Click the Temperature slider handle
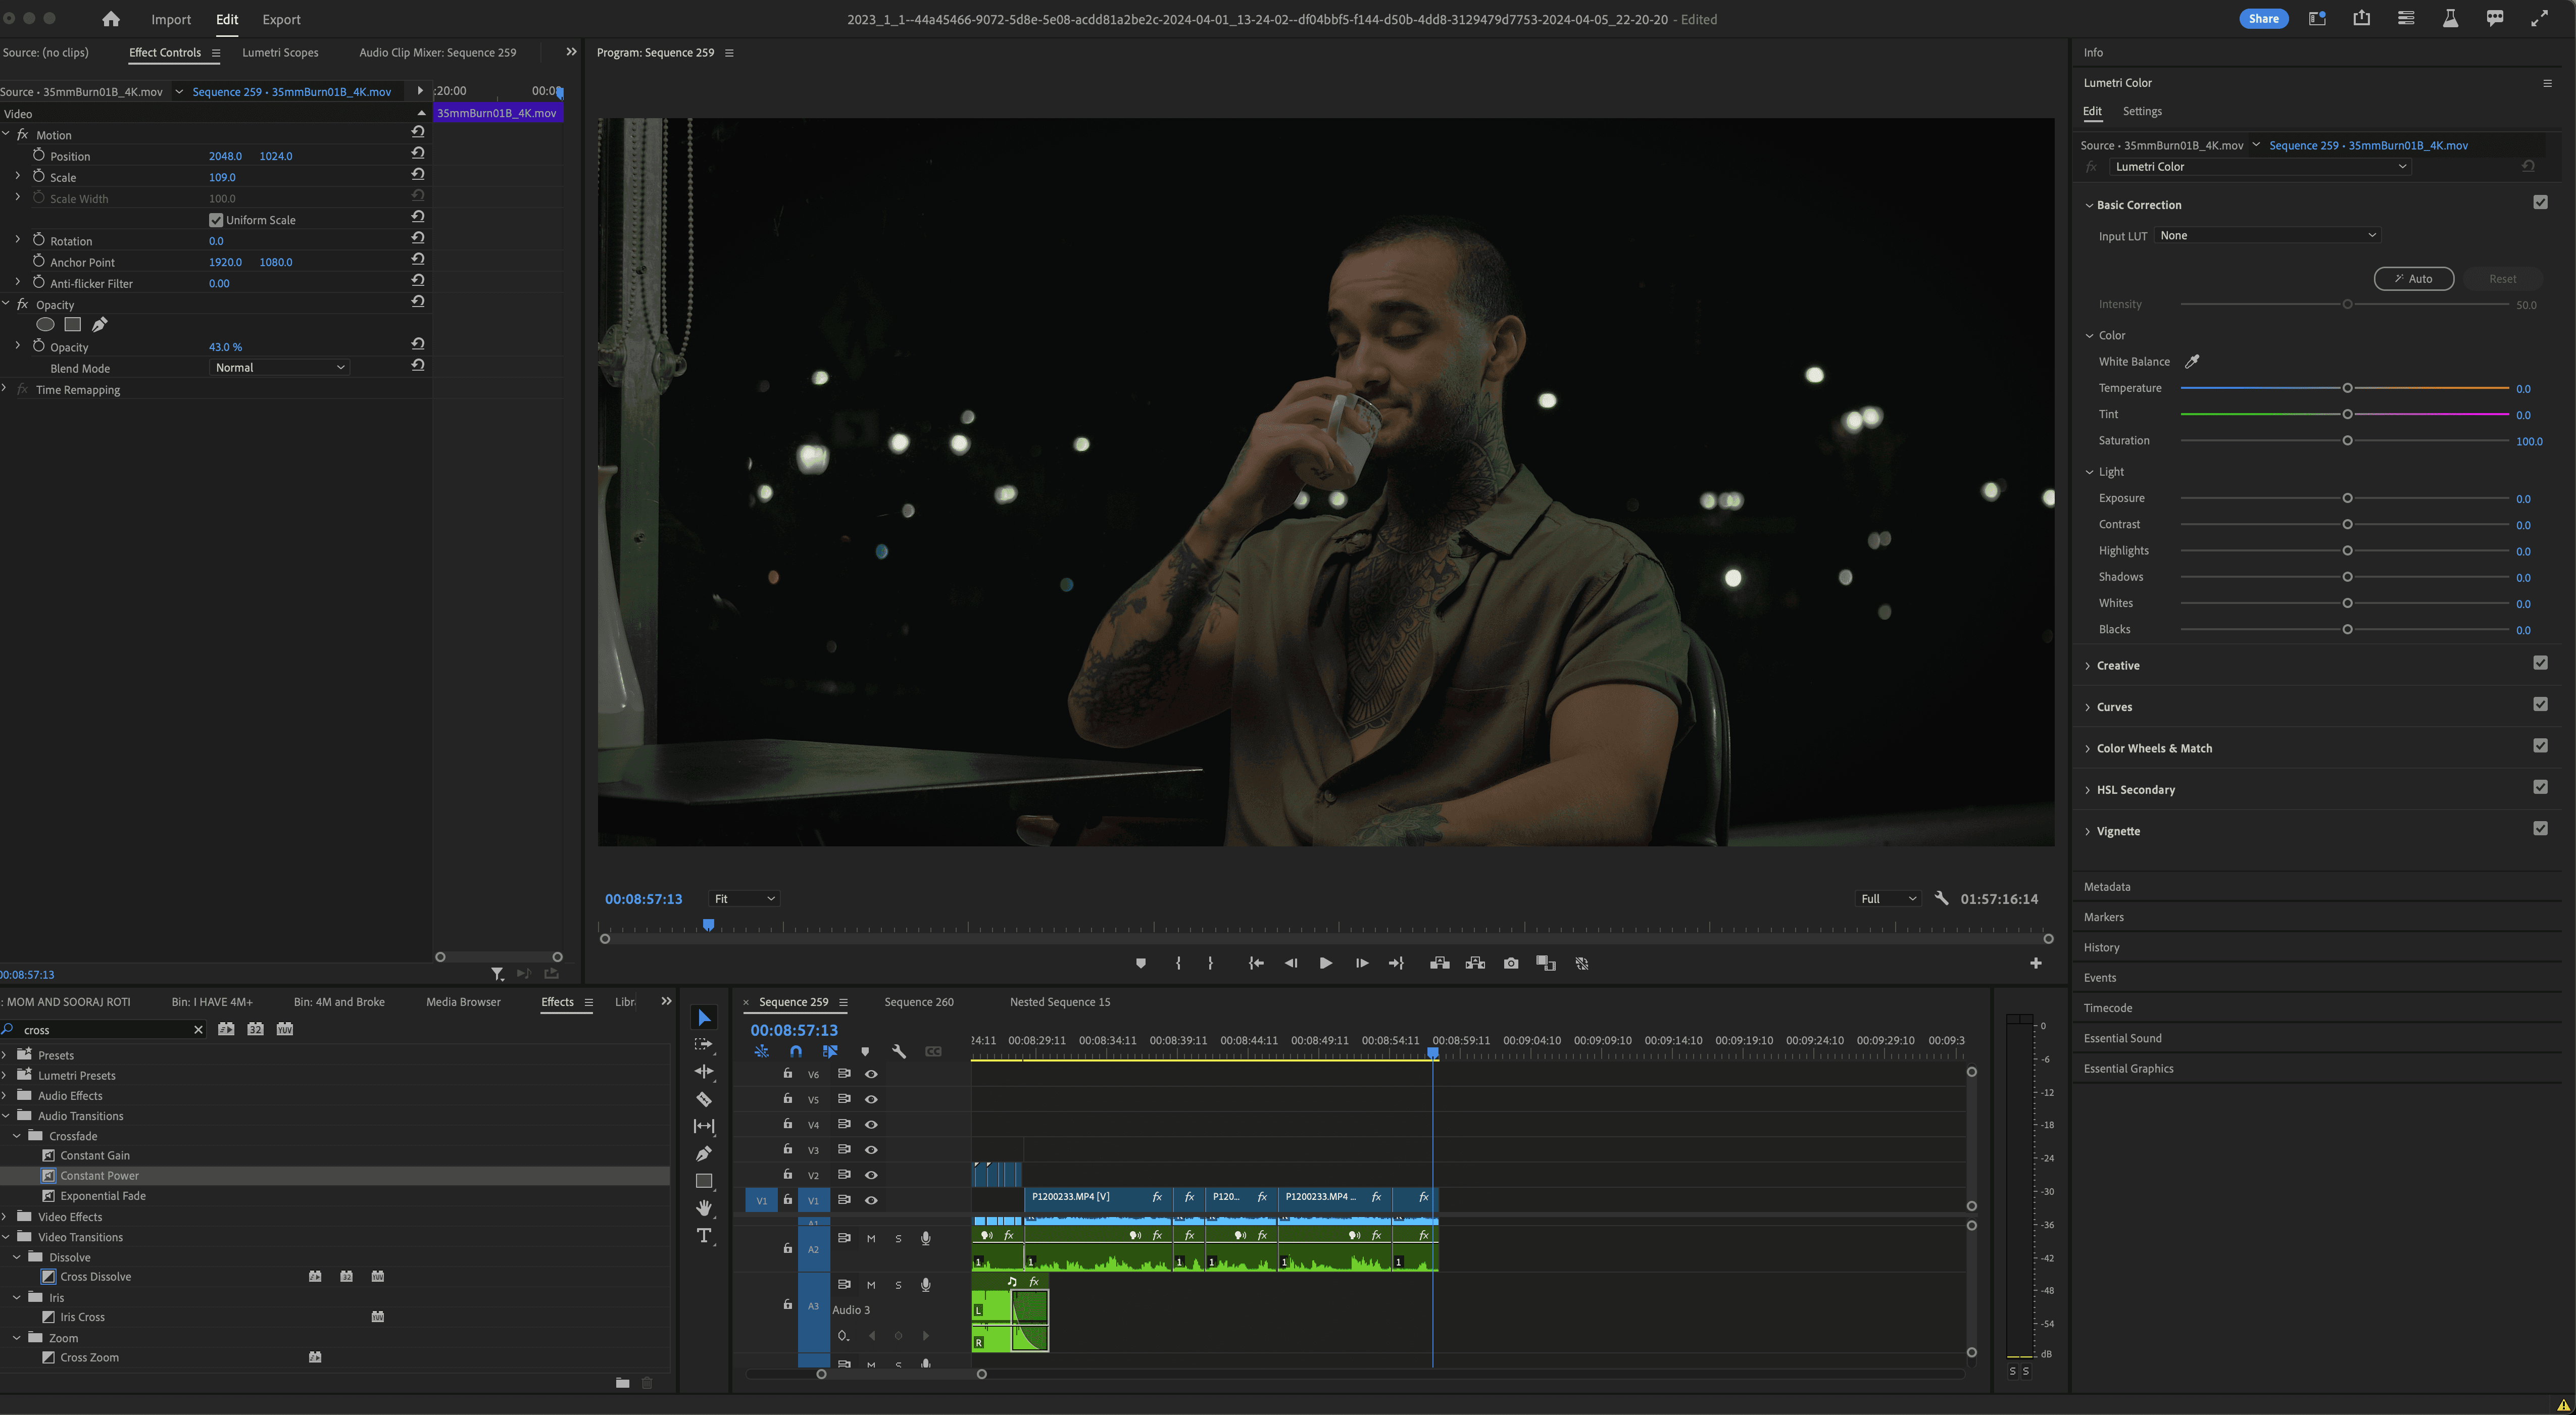This screenshot has width=2576, height=1415. click(2347, 388)
